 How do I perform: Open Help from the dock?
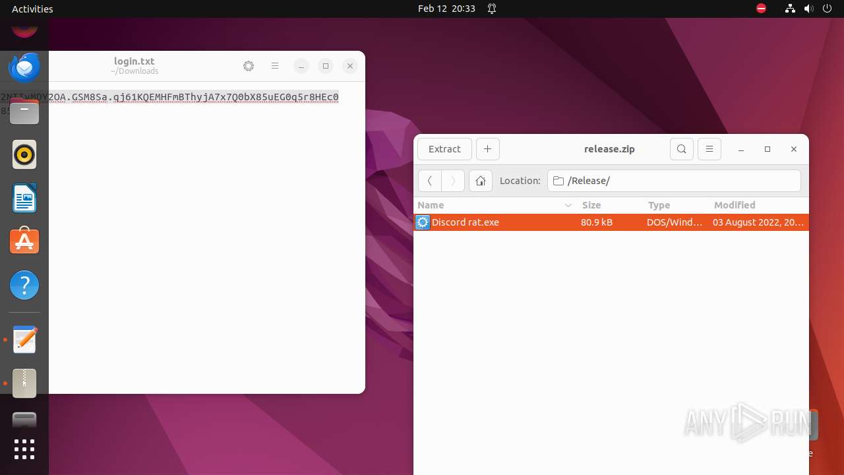[24, 285]
